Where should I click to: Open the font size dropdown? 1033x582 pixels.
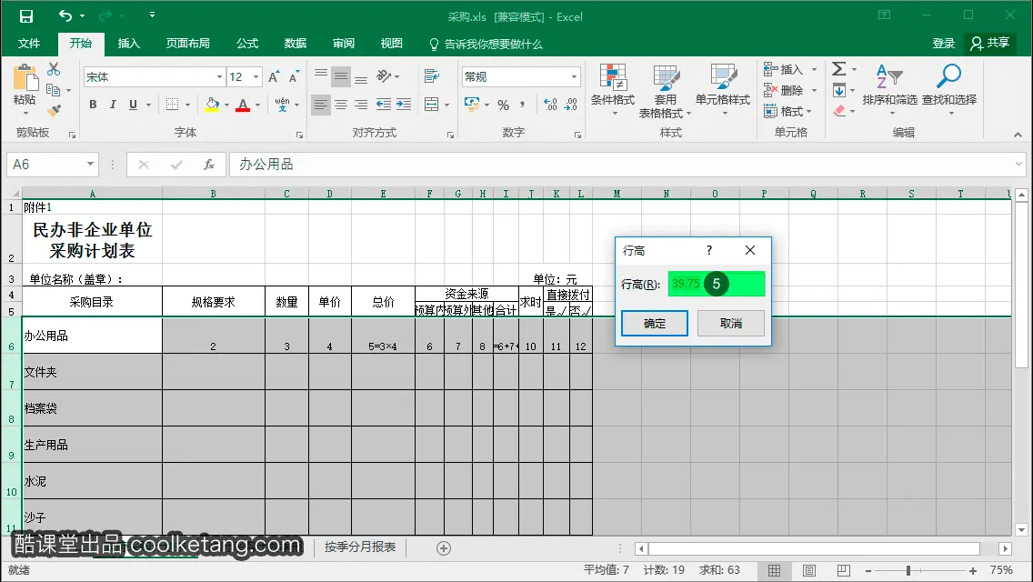[x=256, y=77]
